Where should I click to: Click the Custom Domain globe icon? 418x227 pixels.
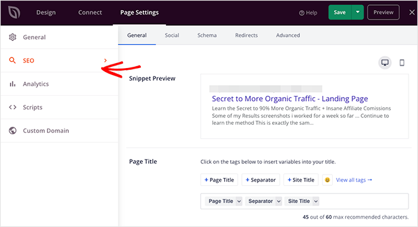pos(13,131)
